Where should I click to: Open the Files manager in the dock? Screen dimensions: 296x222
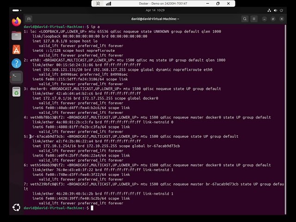(x=17, y=36)
